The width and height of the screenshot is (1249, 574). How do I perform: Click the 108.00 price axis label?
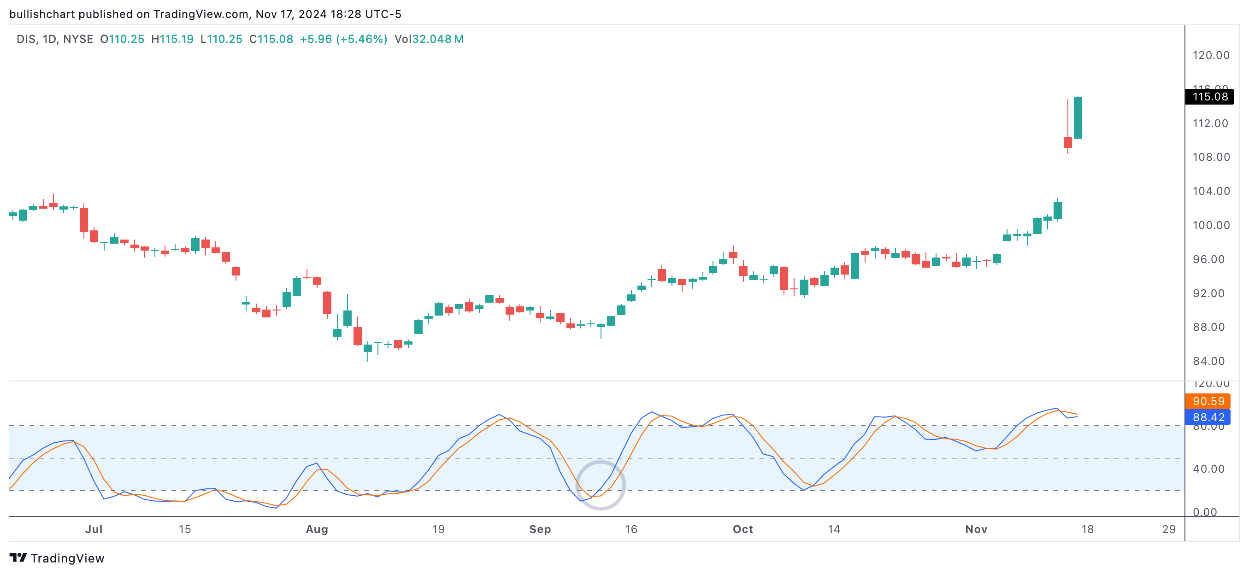[x=1211, y=157]
